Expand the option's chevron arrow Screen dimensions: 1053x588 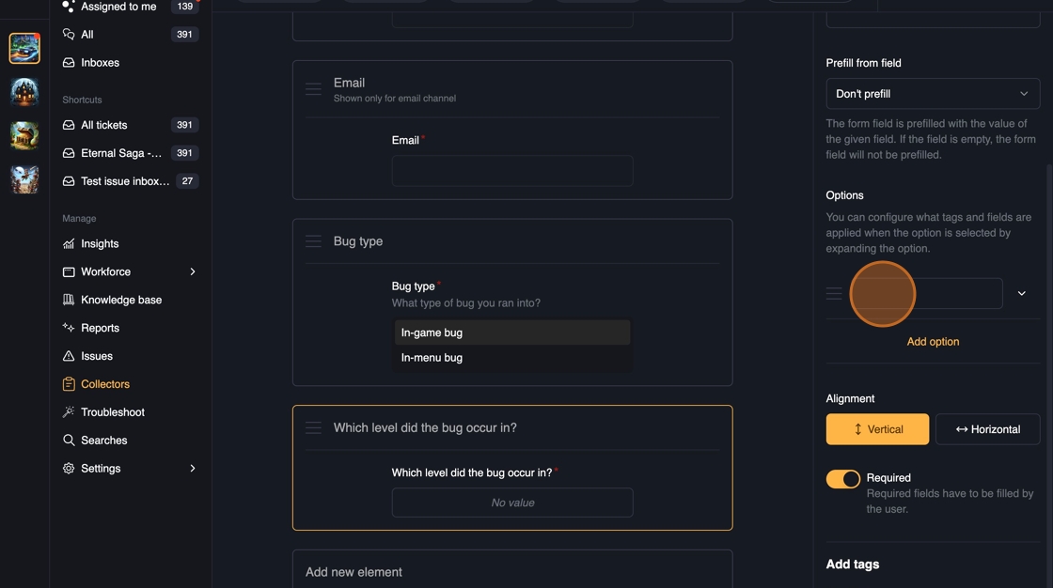tap(1021, 294)
